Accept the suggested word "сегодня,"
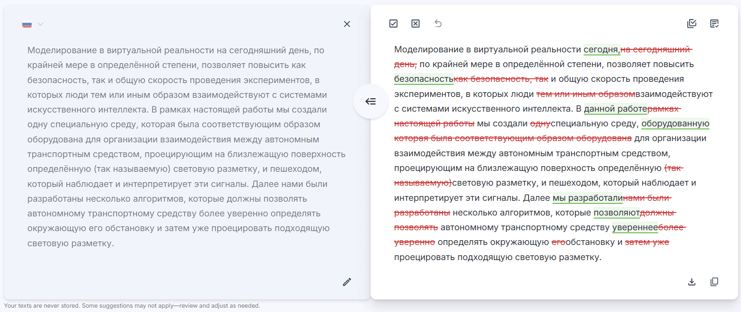Viewport: 741px width, 312px height. click(601, 50)
